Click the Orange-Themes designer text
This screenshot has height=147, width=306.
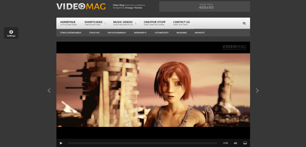coord(134,8)
